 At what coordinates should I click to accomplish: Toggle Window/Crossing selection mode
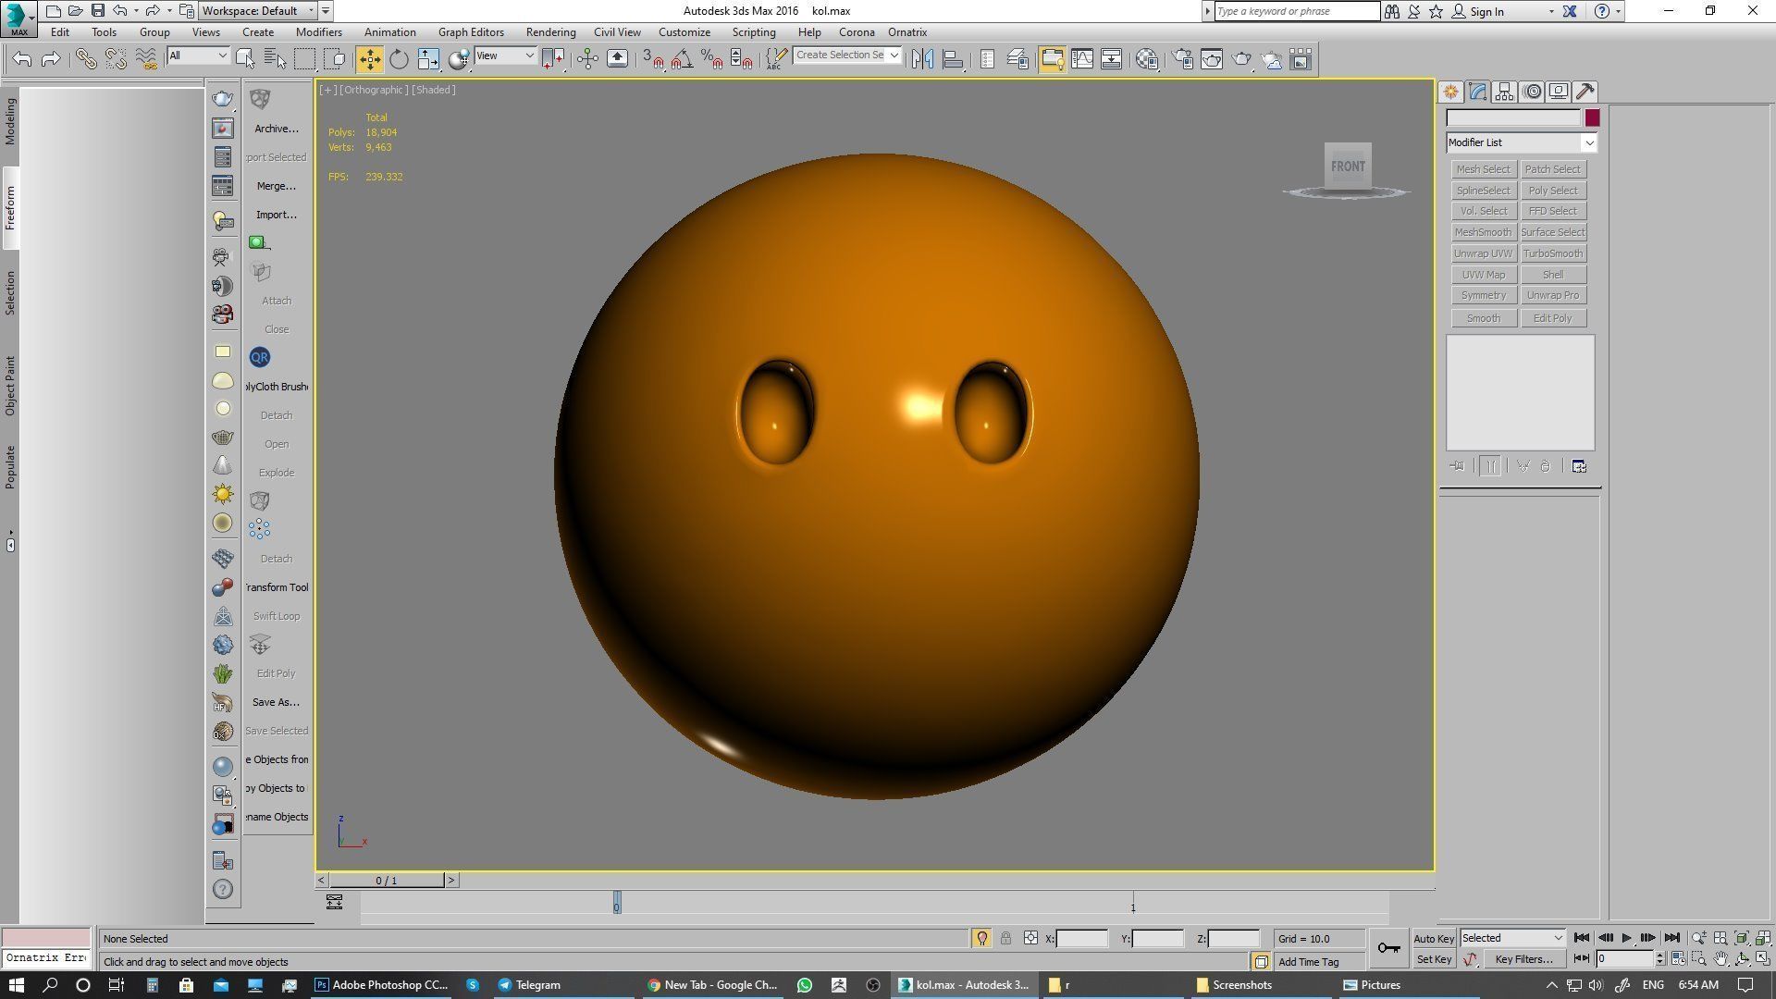pos(335,59)
